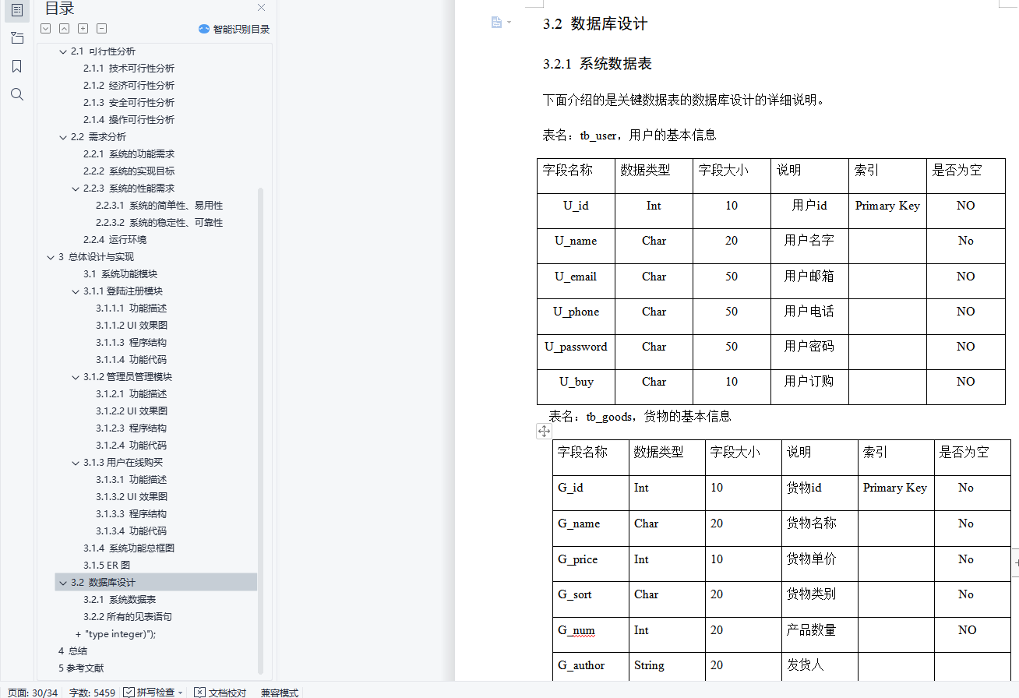
Task: Go to 3.2.1 系统数据表 in outline
Action: 119,600
